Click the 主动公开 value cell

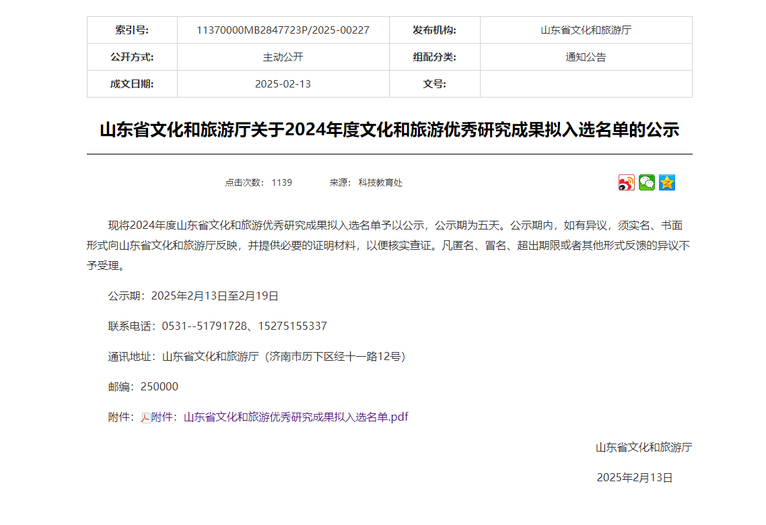tap(283, 57)
